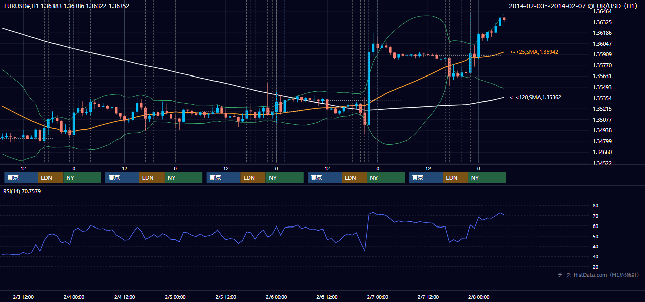Screen dimensions: 645x302
Task: Click the 1.35077 price level label
Action: coord(602,120)
